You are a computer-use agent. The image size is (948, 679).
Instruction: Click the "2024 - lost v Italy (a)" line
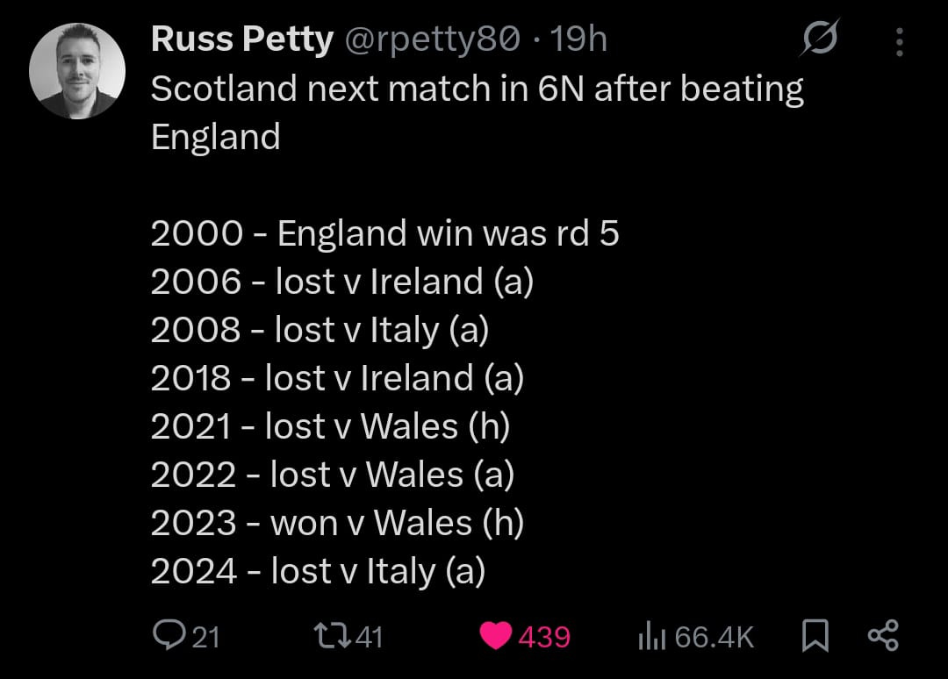(318, 571)
